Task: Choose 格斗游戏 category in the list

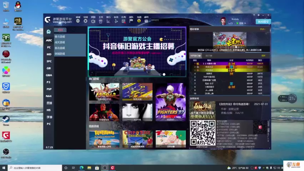Action: point(70,36)
